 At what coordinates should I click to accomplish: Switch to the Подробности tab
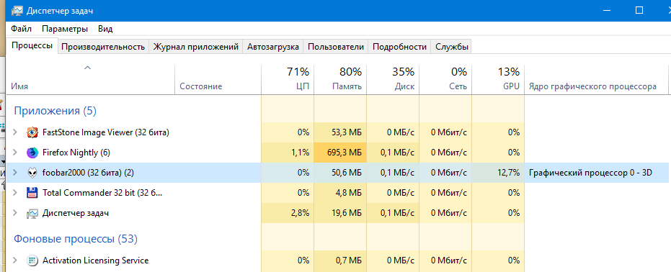(x=400, y=47)
